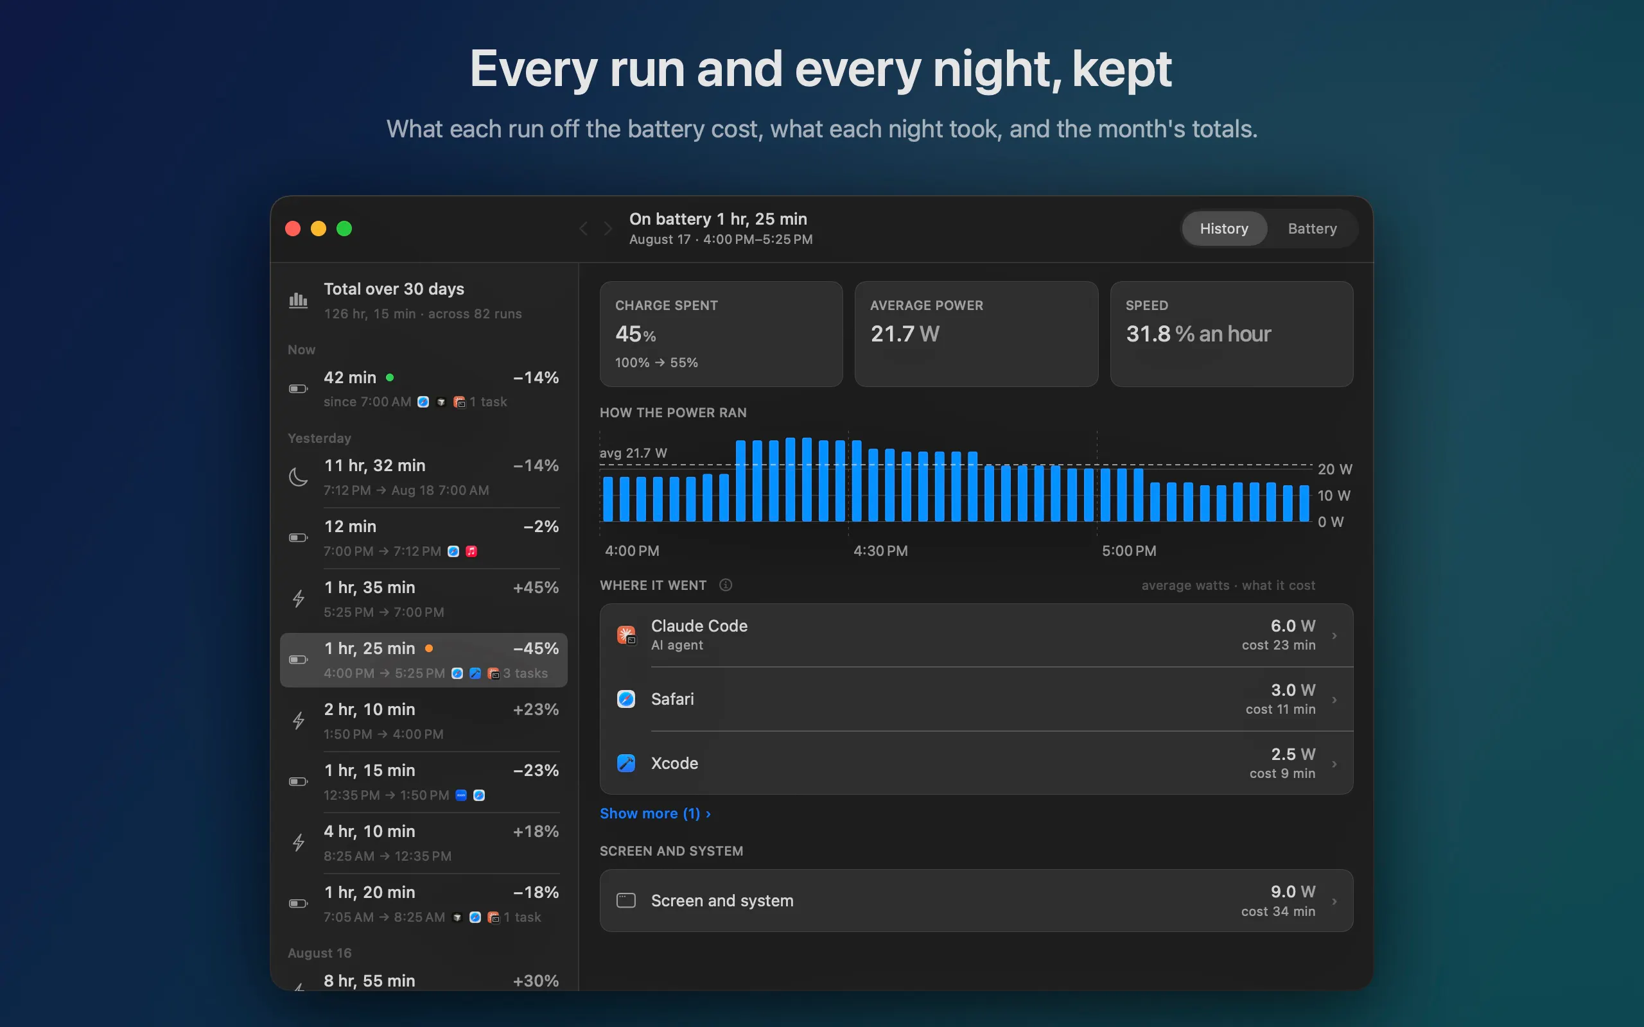Click the Show more (1) link
The width and height of the screenshot is (1644, 1027).
pos(655,814)
